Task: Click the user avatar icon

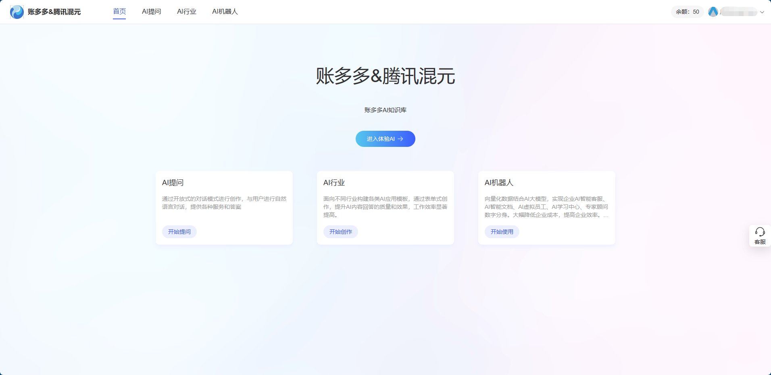Action: point(713,12)
